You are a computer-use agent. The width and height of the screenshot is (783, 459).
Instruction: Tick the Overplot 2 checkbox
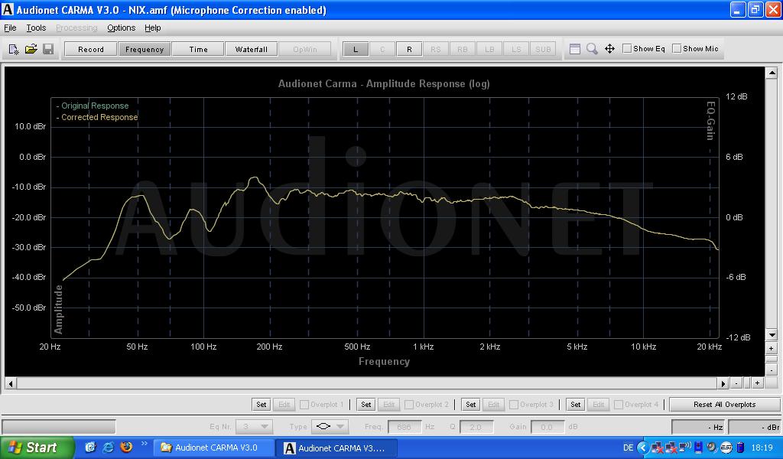tap(409, 405)
